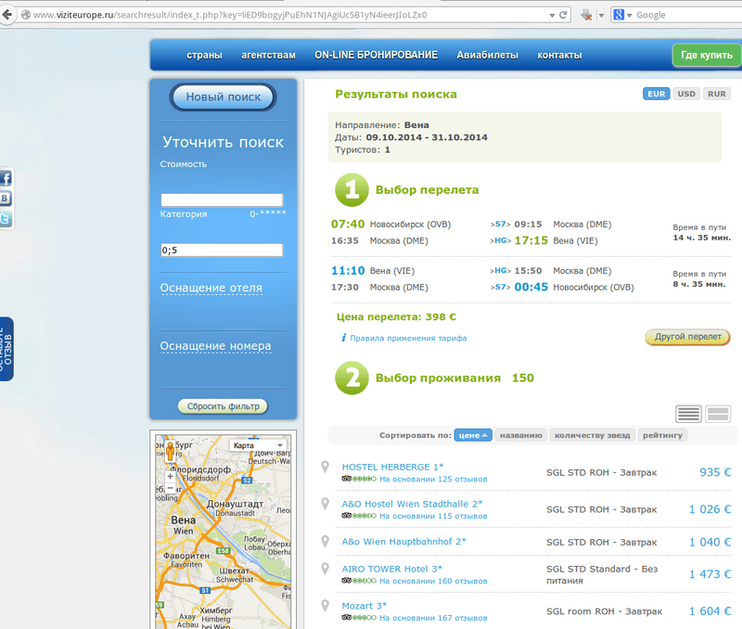Click Street View pegman on map
Screen dimensions: 742x629
171,451
